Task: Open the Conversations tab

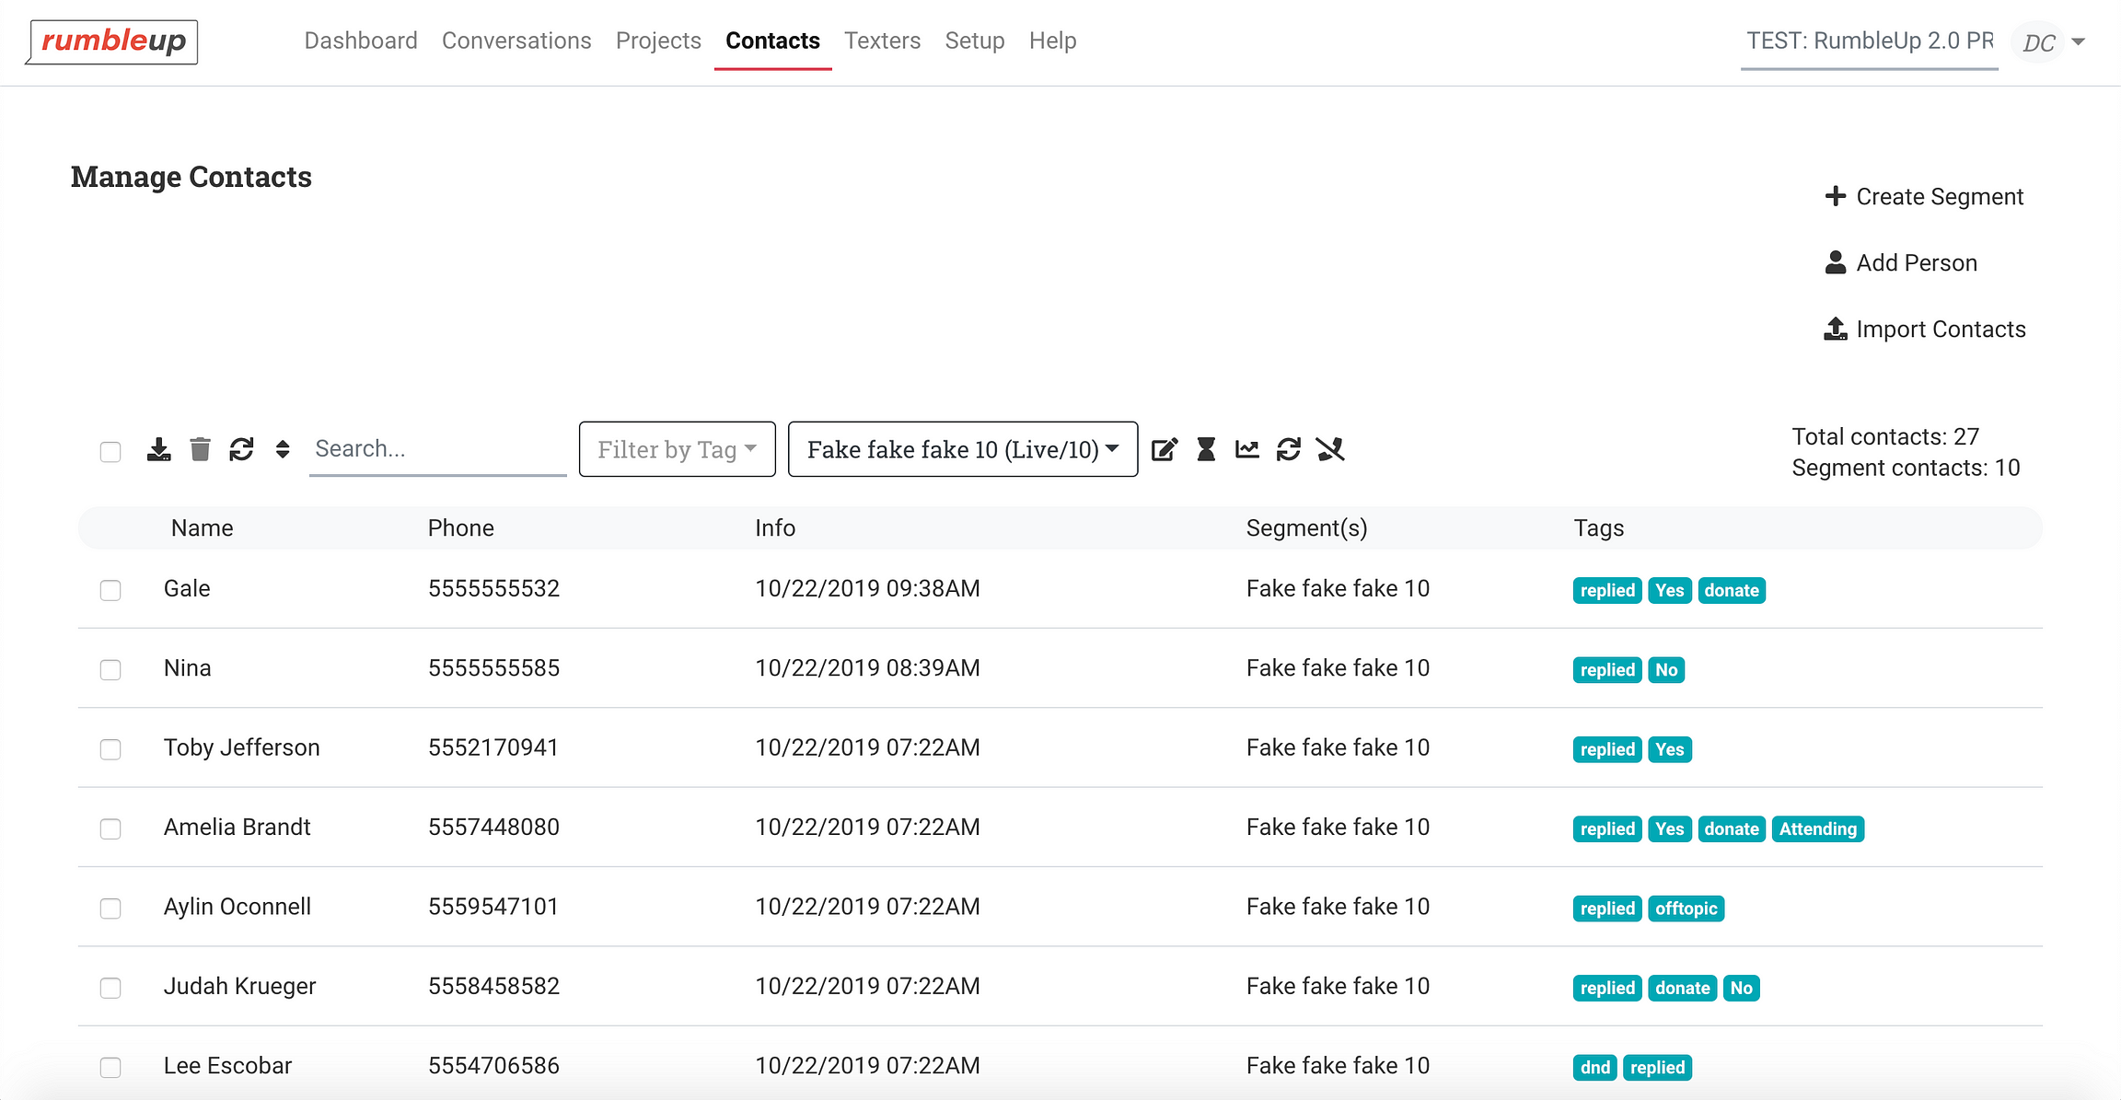Action: click(x=516, y=41)
